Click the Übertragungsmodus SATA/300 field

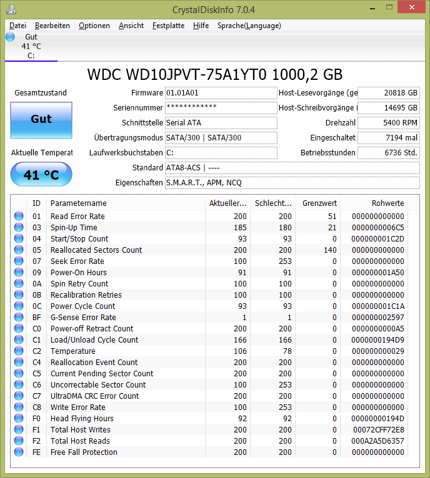pyautogui.click(x=221, y=138)
